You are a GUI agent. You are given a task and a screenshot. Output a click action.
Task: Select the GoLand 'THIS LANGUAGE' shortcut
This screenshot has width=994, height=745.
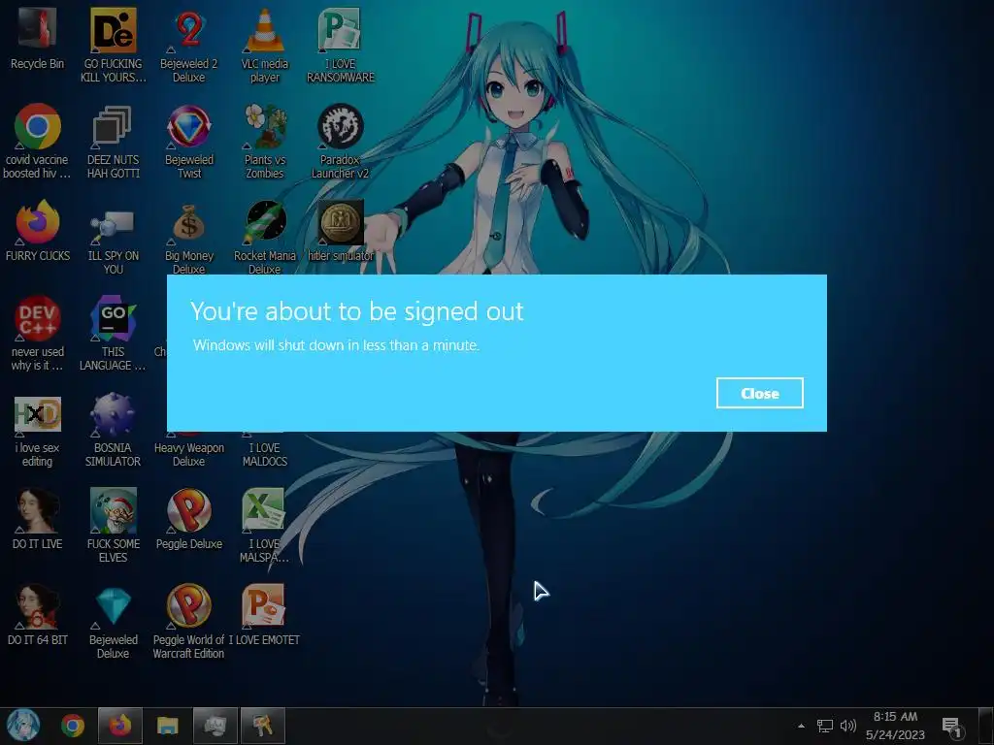point(113,318)
